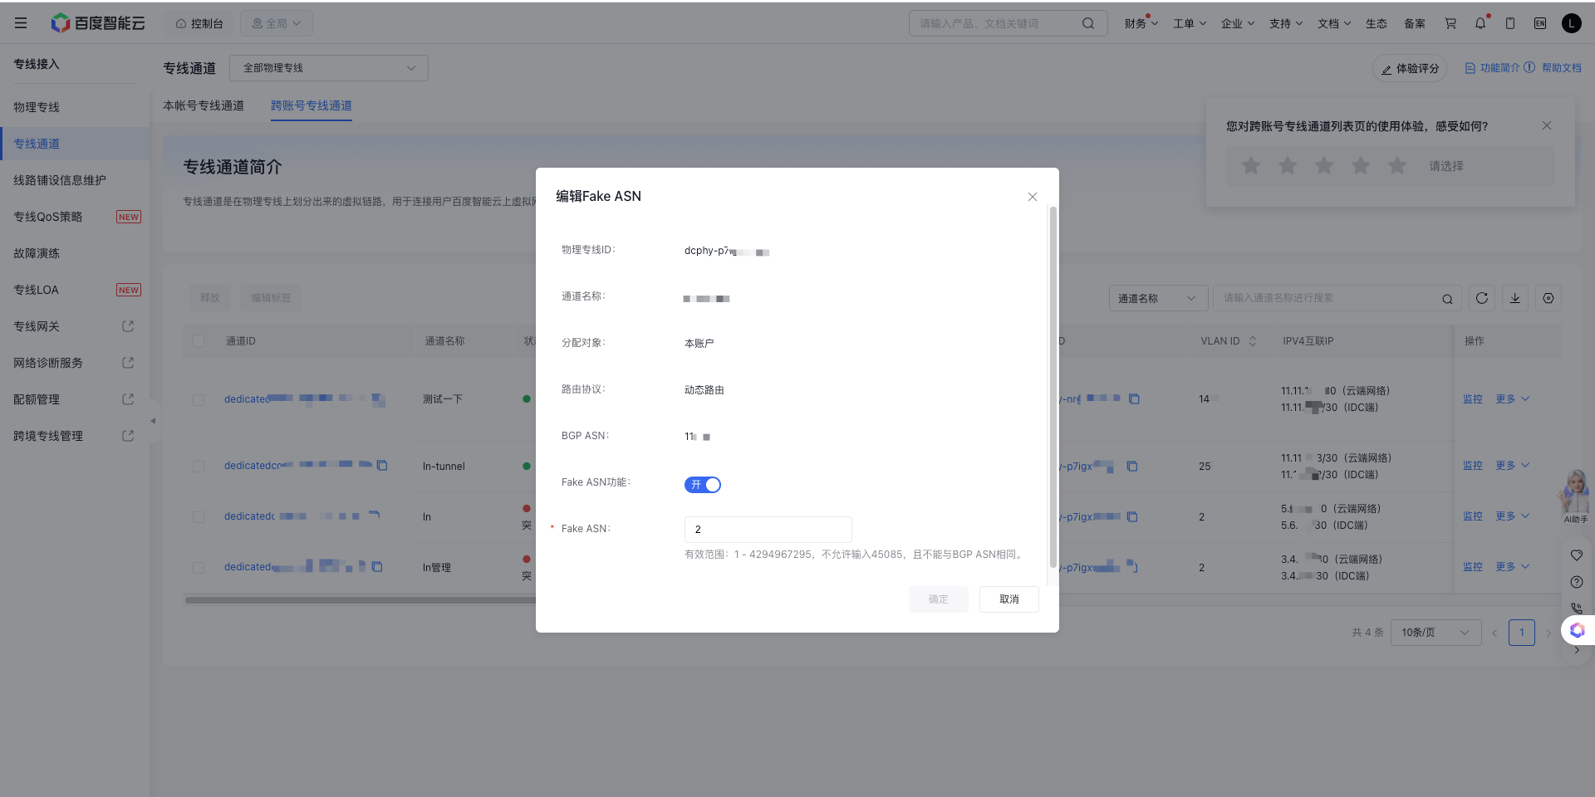This screenshot has height=797, width=1595.
Task: Open the column settings hexagon icon
Action: pos(1548,298)
